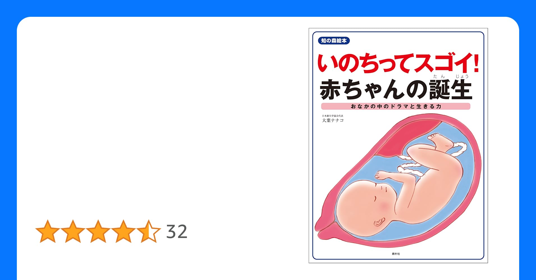Click the baby's ear on the cover
Viewport: 536px width, 280px height.
click(379, 222)
